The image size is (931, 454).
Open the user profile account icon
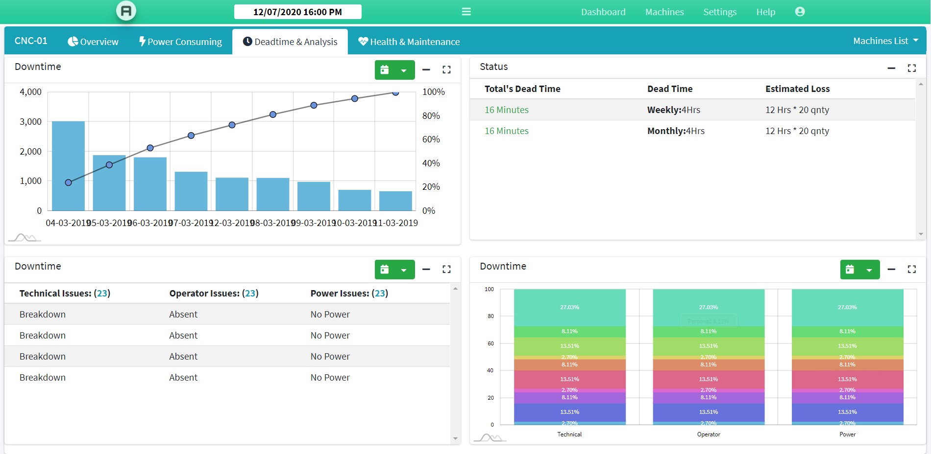pyautogui.click(x=800, y=12)
